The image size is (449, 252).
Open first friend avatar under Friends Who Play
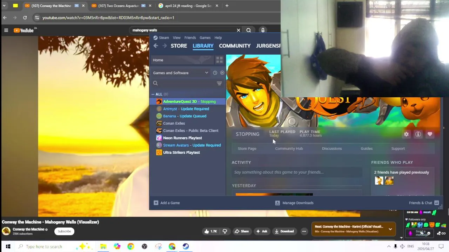click(379, 181)
